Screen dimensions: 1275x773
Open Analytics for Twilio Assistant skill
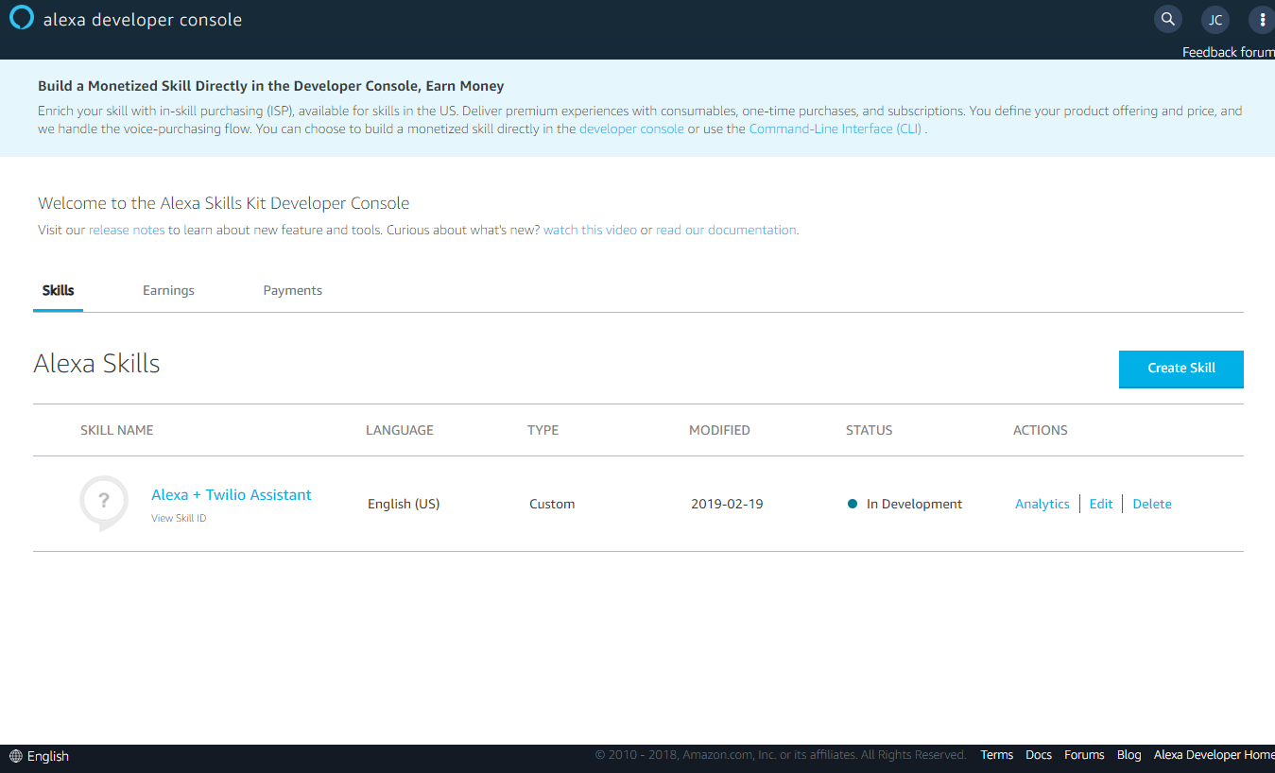[x=1042, y=504]
